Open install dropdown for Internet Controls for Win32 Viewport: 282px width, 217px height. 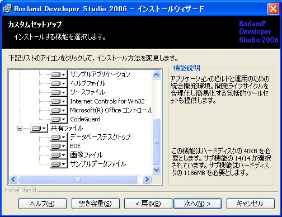coord(58,101)
